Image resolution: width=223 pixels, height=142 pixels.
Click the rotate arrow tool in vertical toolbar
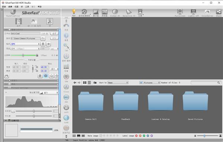(x=66, y=26)
